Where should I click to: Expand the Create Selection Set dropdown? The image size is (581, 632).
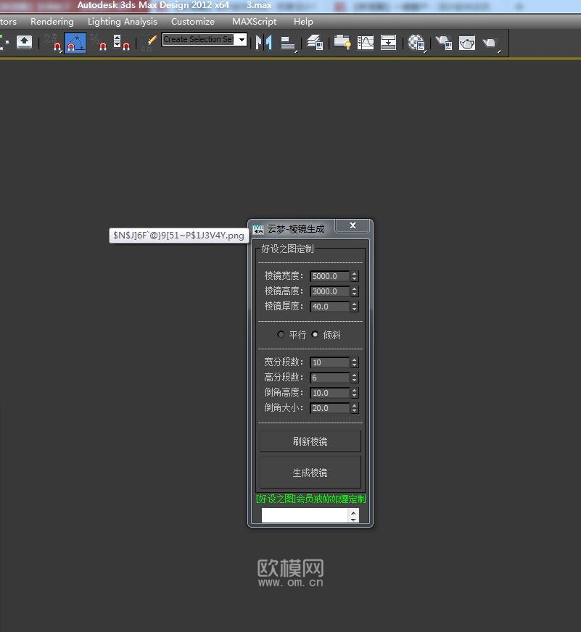[242, 40]
